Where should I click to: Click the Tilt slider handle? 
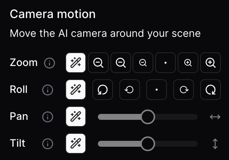tap(148, 144)
